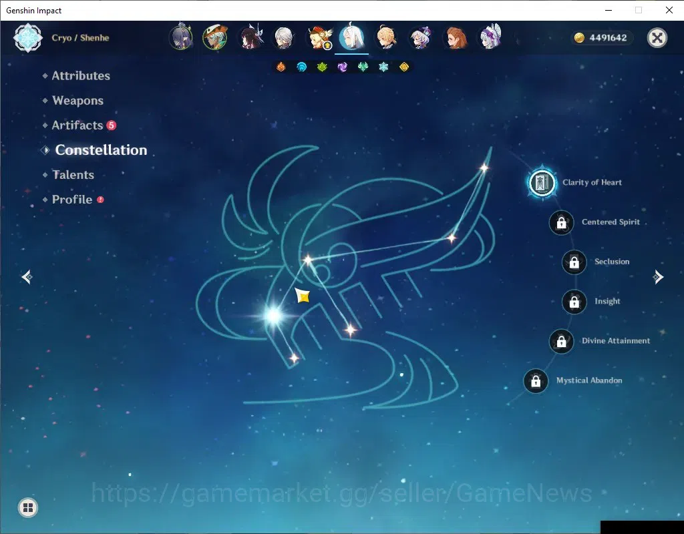Filter characters by Geo element
Image resolution: width=684 pixels, height=534 pixels.
tap(404, 67)
